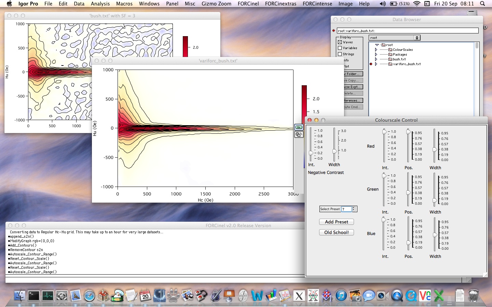
Task: Click the drawing tools icon beside the graph
Action: 299,134
